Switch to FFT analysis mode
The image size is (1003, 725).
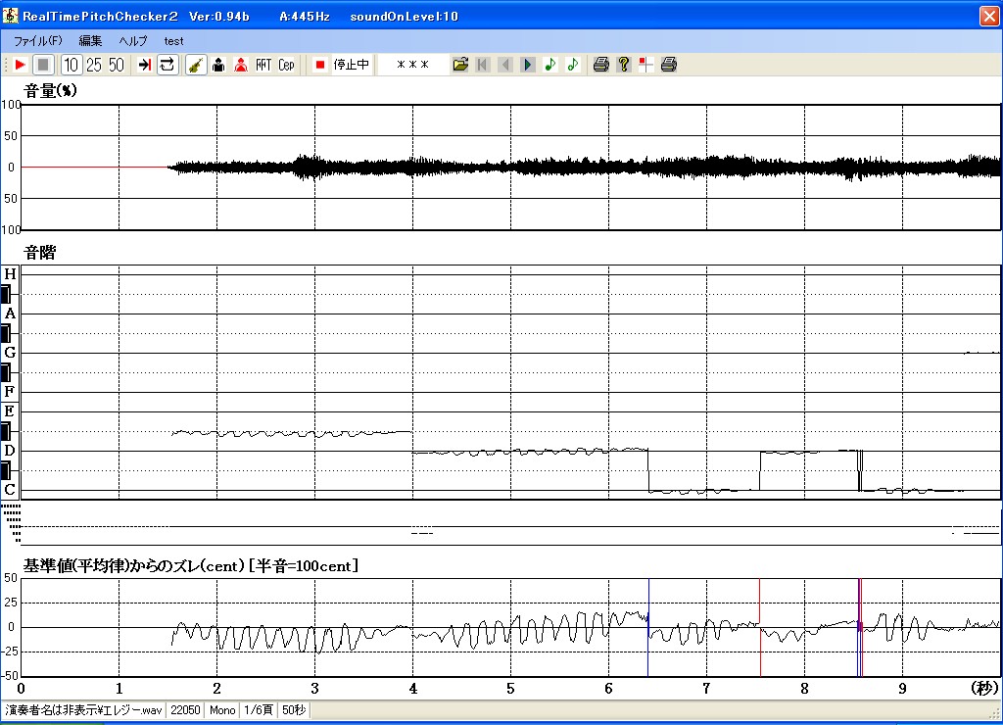[x=263, y=65]
